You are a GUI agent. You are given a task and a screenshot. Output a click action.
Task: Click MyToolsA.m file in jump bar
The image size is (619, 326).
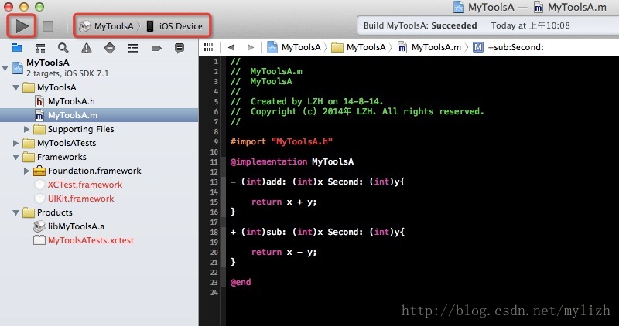429,47
